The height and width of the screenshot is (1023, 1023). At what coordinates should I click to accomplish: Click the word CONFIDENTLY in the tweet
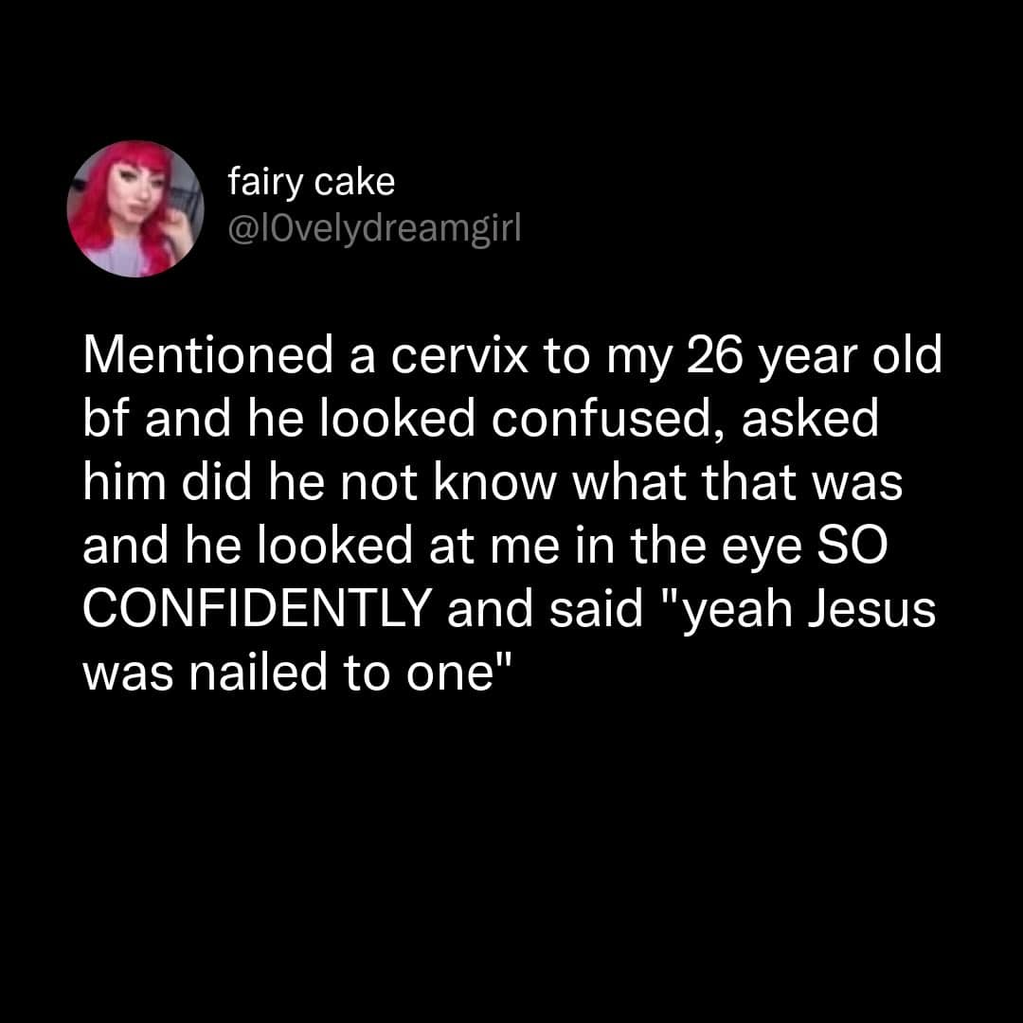click(257, 608)
